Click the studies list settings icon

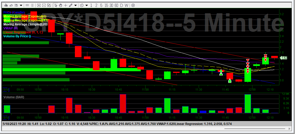(16, 5)
